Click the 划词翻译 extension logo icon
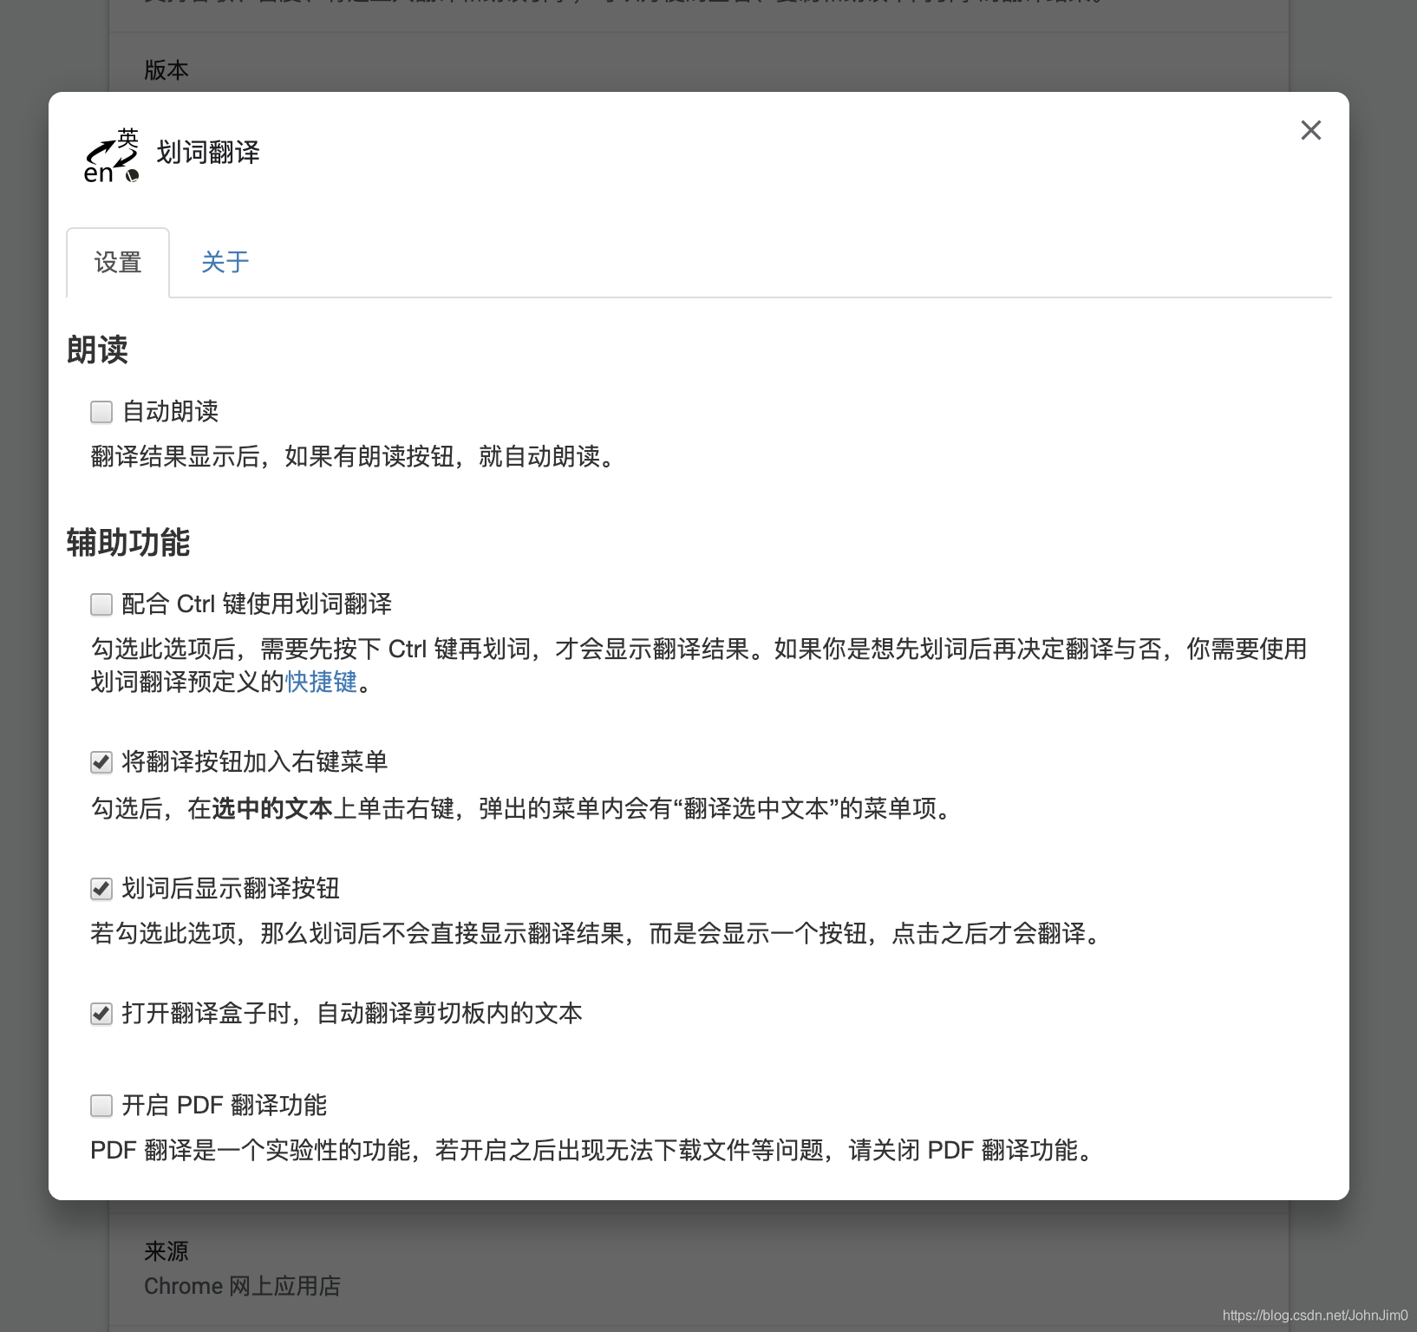Viewport: 1417px width, 1332px height. (x=112, y=154)
